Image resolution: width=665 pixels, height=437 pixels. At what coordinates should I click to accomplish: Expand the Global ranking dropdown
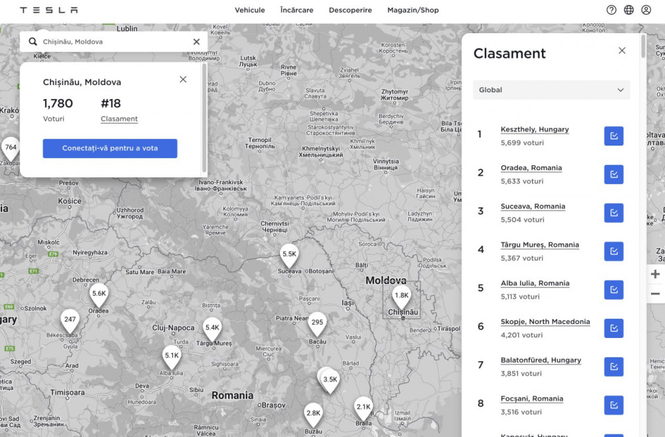[x=551, y=90]
